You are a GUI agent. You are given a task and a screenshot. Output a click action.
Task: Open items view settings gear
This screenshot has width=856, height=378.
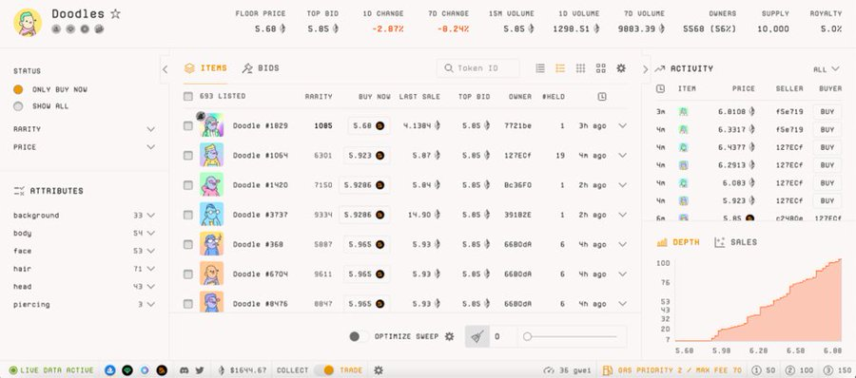[x=621, y=68]
